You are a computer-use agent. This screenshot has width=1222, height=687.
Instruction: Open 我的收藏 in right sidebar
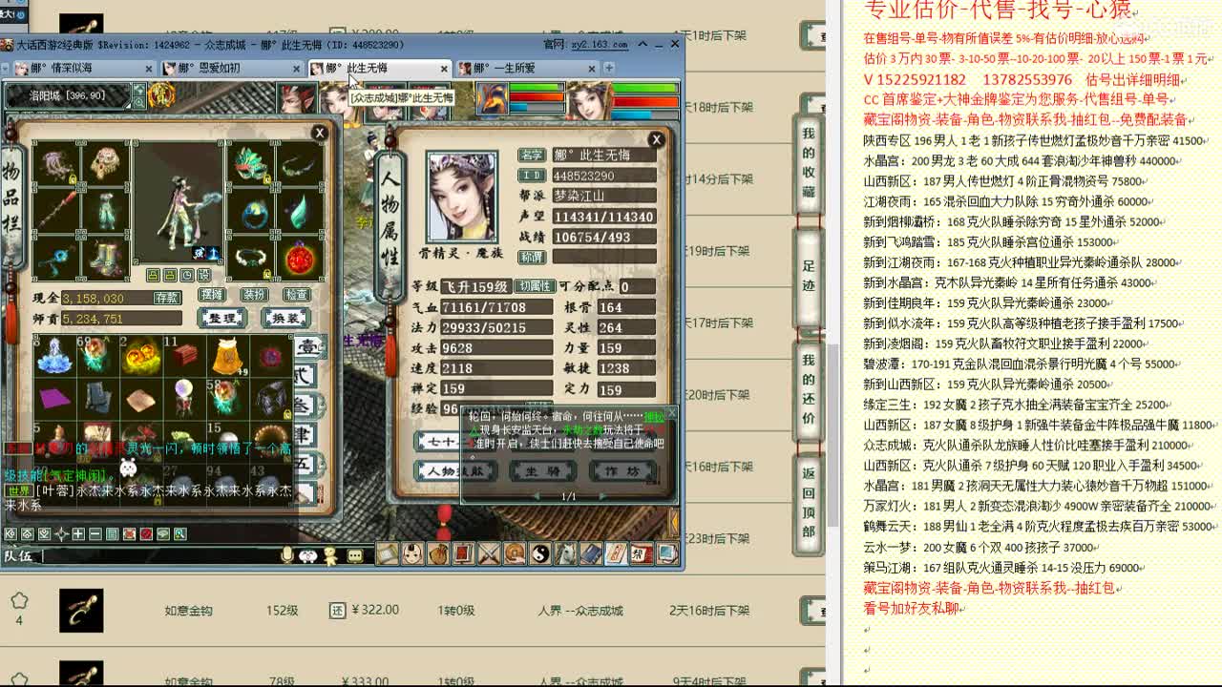(809, 162)
